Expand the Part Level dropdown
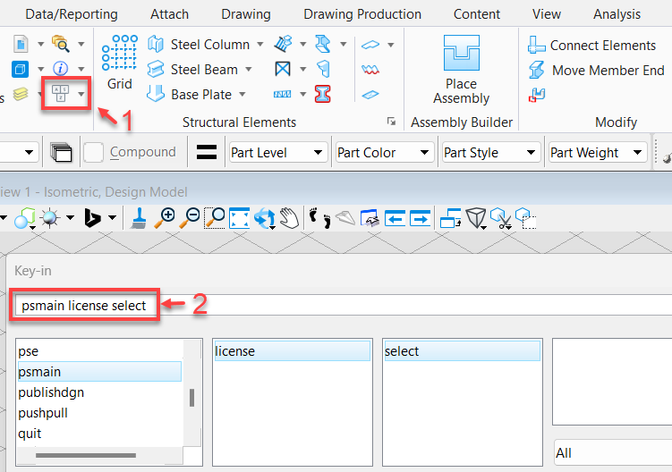 277,153
